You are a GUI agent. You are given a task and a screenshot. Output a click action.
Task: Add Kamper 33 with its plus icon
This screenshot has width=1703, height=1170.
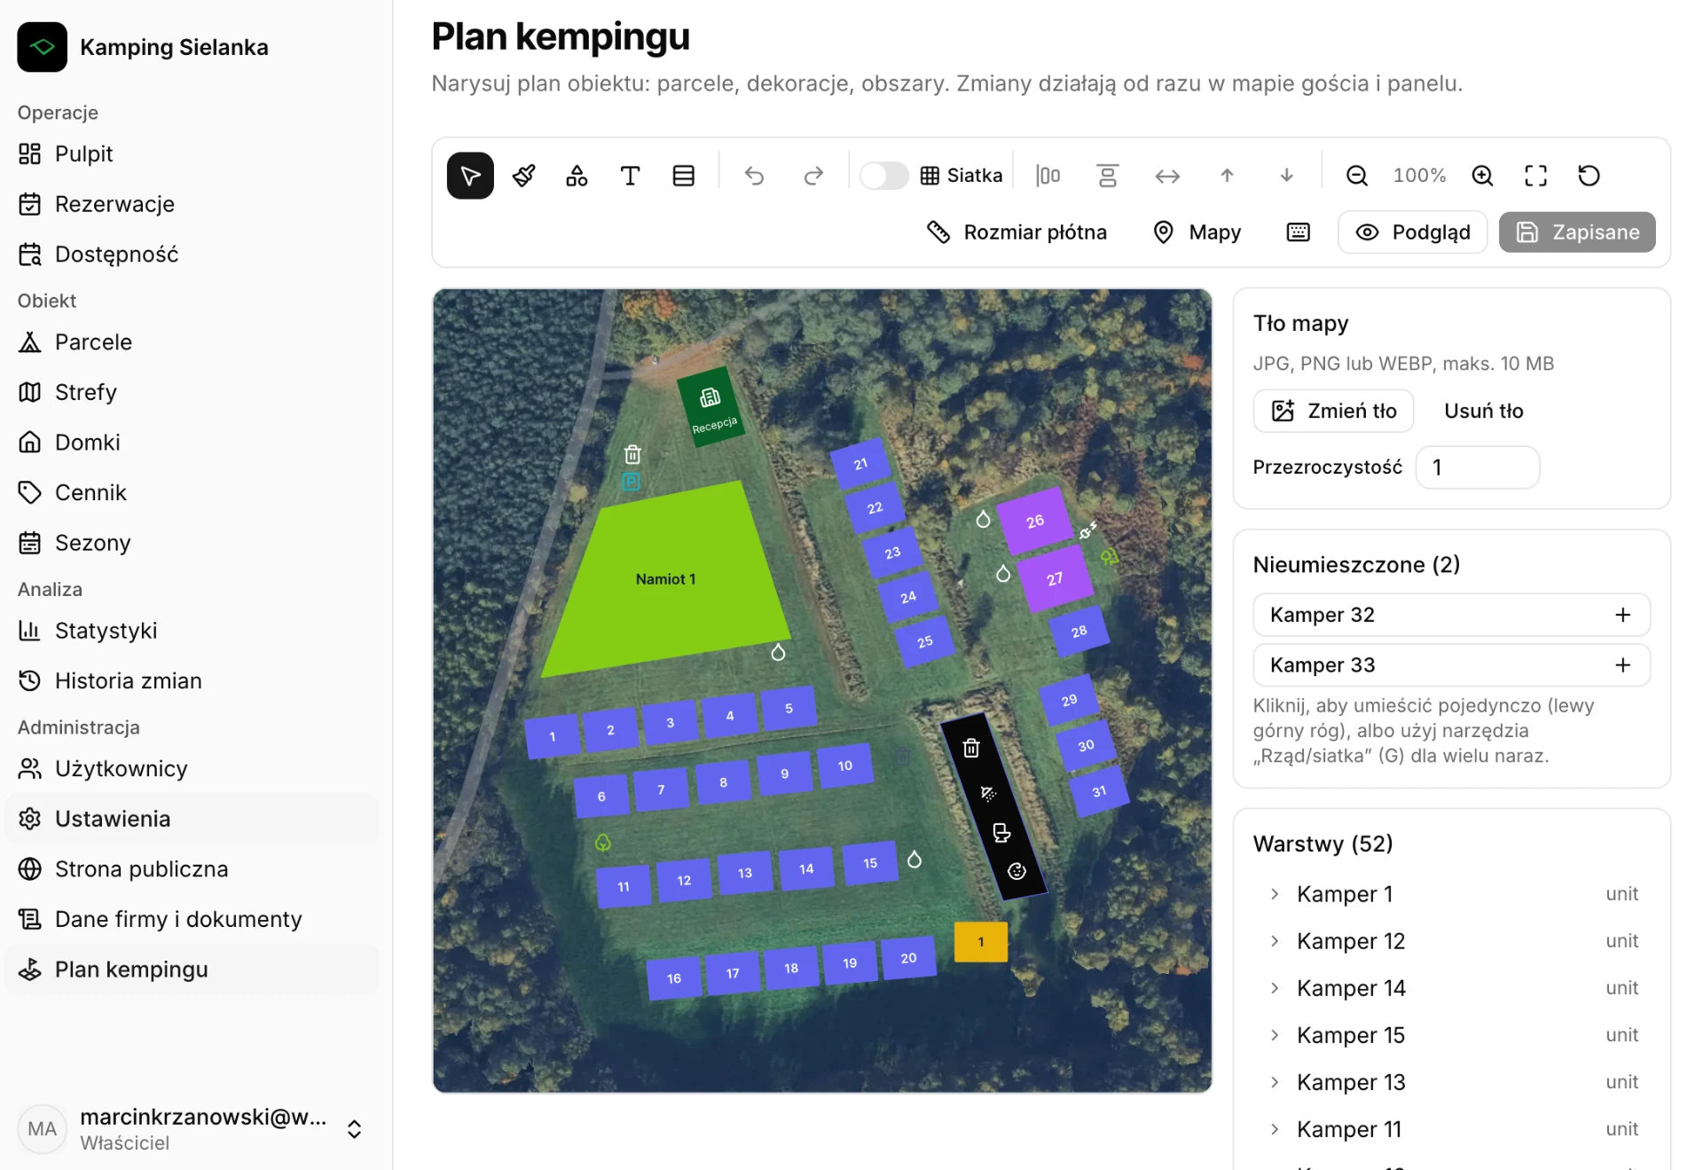point(1623,665)
